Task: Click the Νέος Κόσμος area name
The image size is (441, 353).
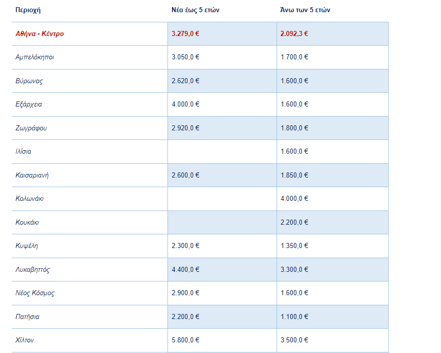Action: coord(35,293)
